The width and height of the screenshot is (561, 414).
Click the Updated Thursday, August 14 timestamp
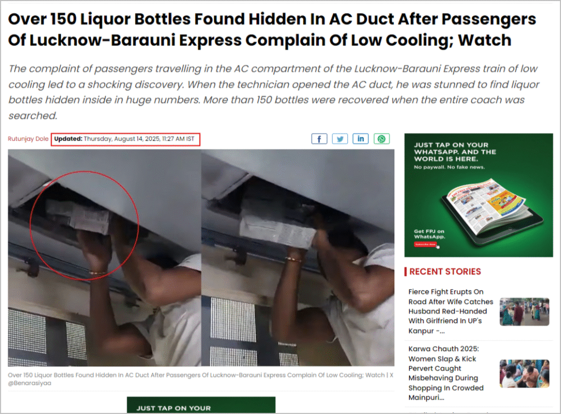[x=124, y=139]
